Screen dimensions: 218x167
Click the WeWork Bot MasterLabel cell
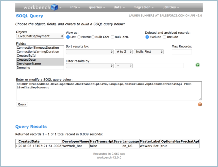(x=150, y=146)
